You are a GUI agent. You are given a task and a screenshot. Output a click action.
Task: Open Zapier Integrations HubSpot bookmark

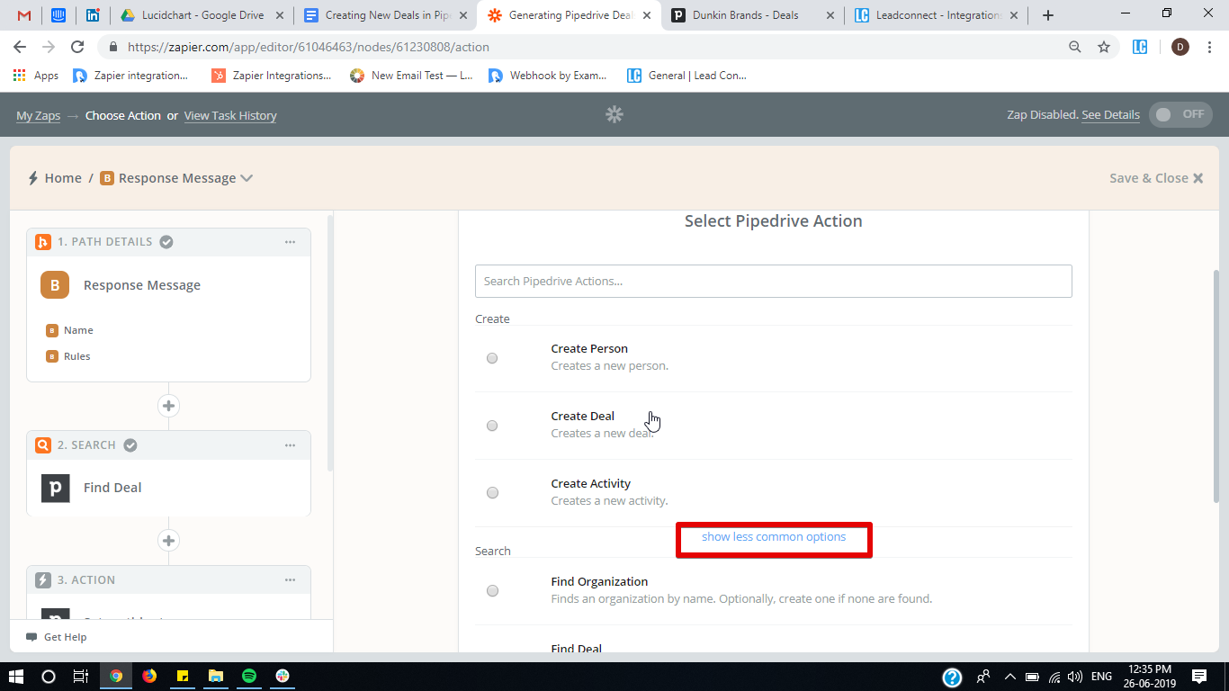tap(272, 76)
